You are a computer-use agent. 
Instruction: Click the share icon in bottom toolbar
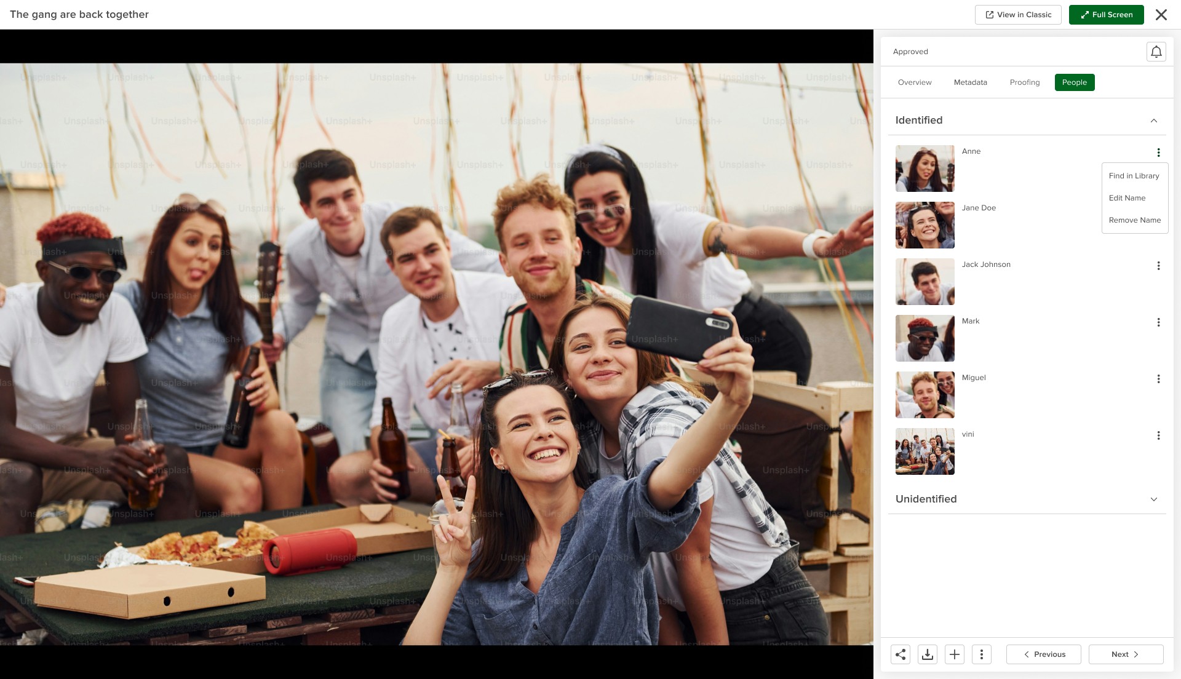[x=901, y=654]
